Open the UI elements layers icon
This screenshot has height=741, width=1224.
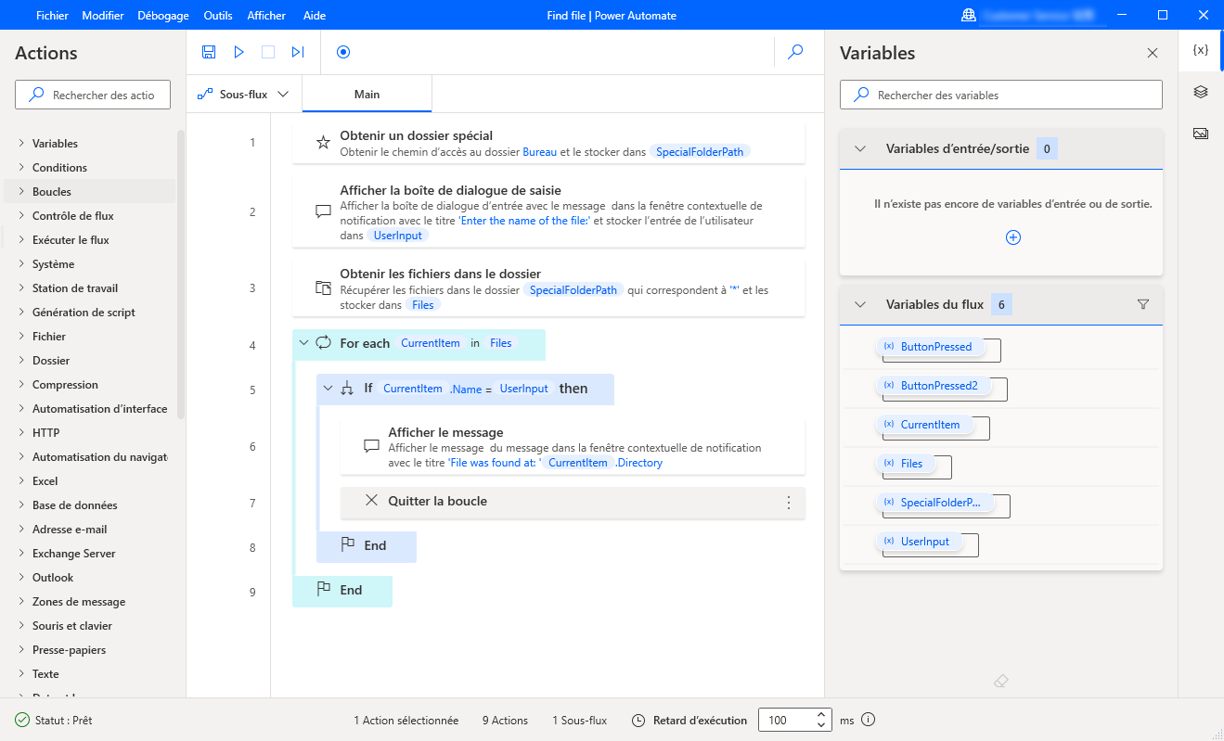pyautogui.click(x=1201, y=92)
